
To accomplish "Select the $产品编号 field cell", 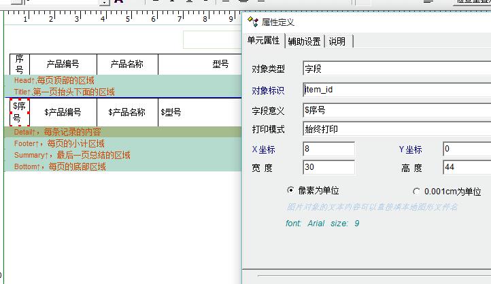I will (63, 112).
